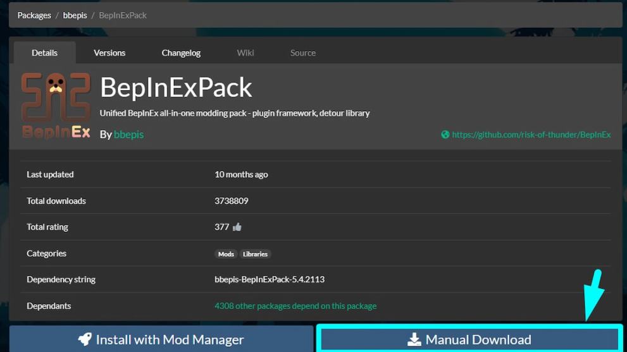Click the globe icon beside GitHub URL
Image resolution: width=627 pixels, height=352 pixels.
445,135
